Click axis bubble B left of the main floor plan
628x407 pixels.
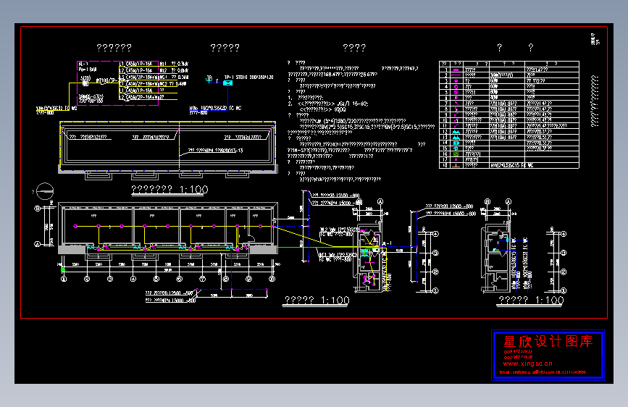tap(38, 209)
